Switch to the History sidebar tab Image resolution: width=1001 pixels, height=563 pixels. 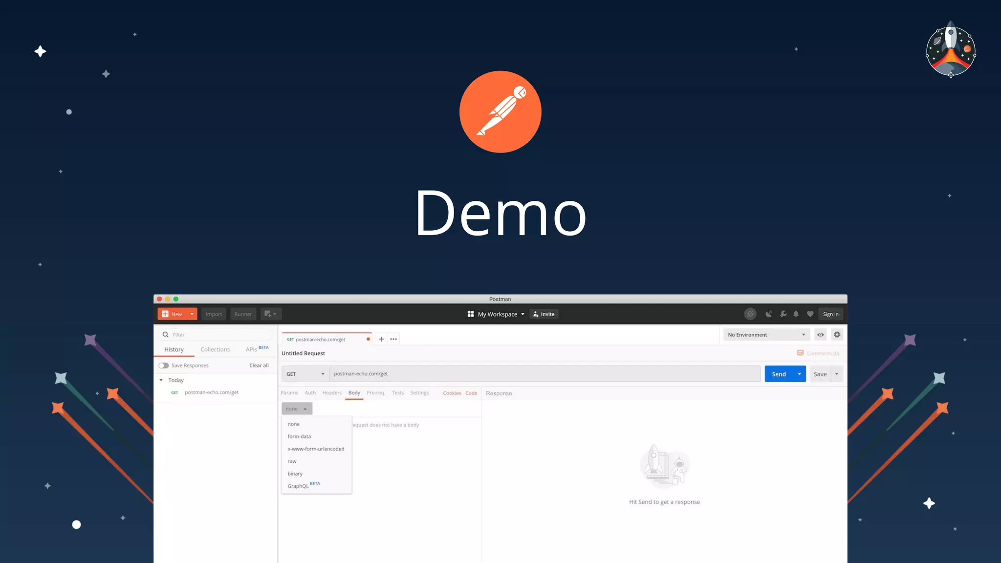point(174,349)
